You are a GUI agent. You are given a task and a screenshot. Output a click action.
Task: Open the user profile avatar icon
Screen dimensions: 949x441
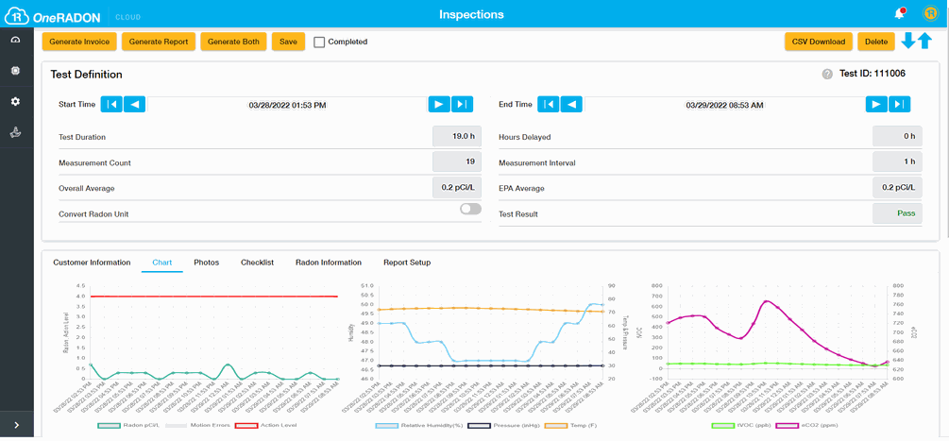point(929,13)
